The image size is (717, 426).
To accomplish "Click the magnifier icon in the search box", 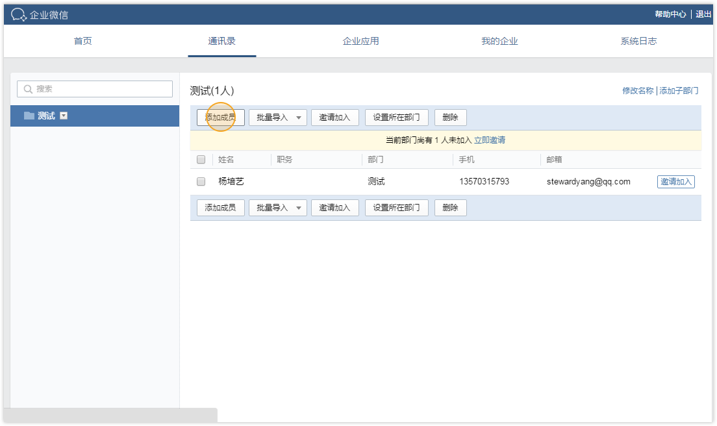I will [x=27, y=88].
